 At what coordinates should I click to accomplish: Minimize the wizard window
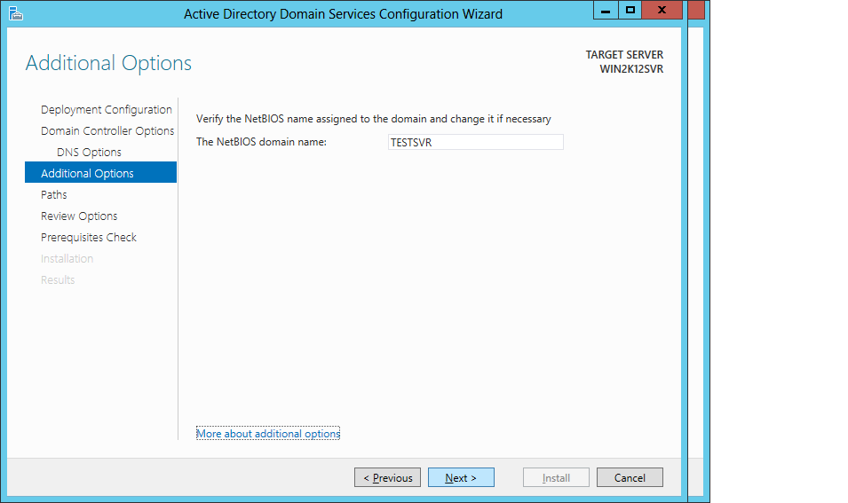606,10
